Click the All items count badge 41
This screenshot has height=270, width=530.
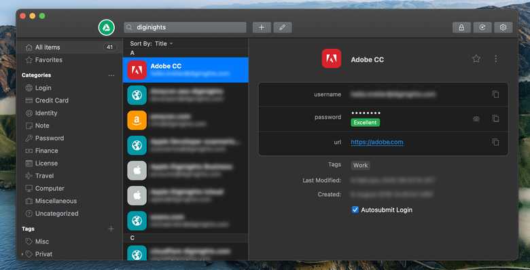coord(109,47)
